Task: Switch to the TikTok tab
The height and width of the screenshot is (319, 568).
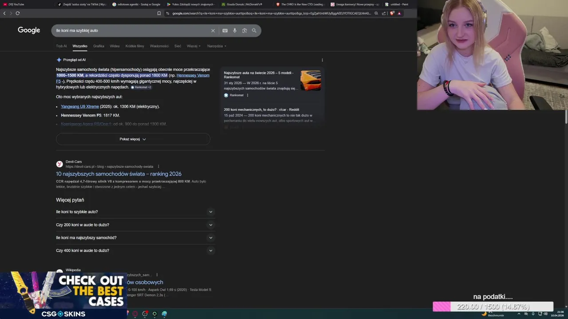Action: 82,4
